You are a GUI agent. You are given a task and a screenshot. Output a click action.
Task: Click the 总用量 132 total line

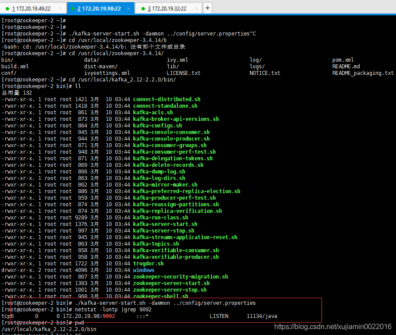click(17, 93)
